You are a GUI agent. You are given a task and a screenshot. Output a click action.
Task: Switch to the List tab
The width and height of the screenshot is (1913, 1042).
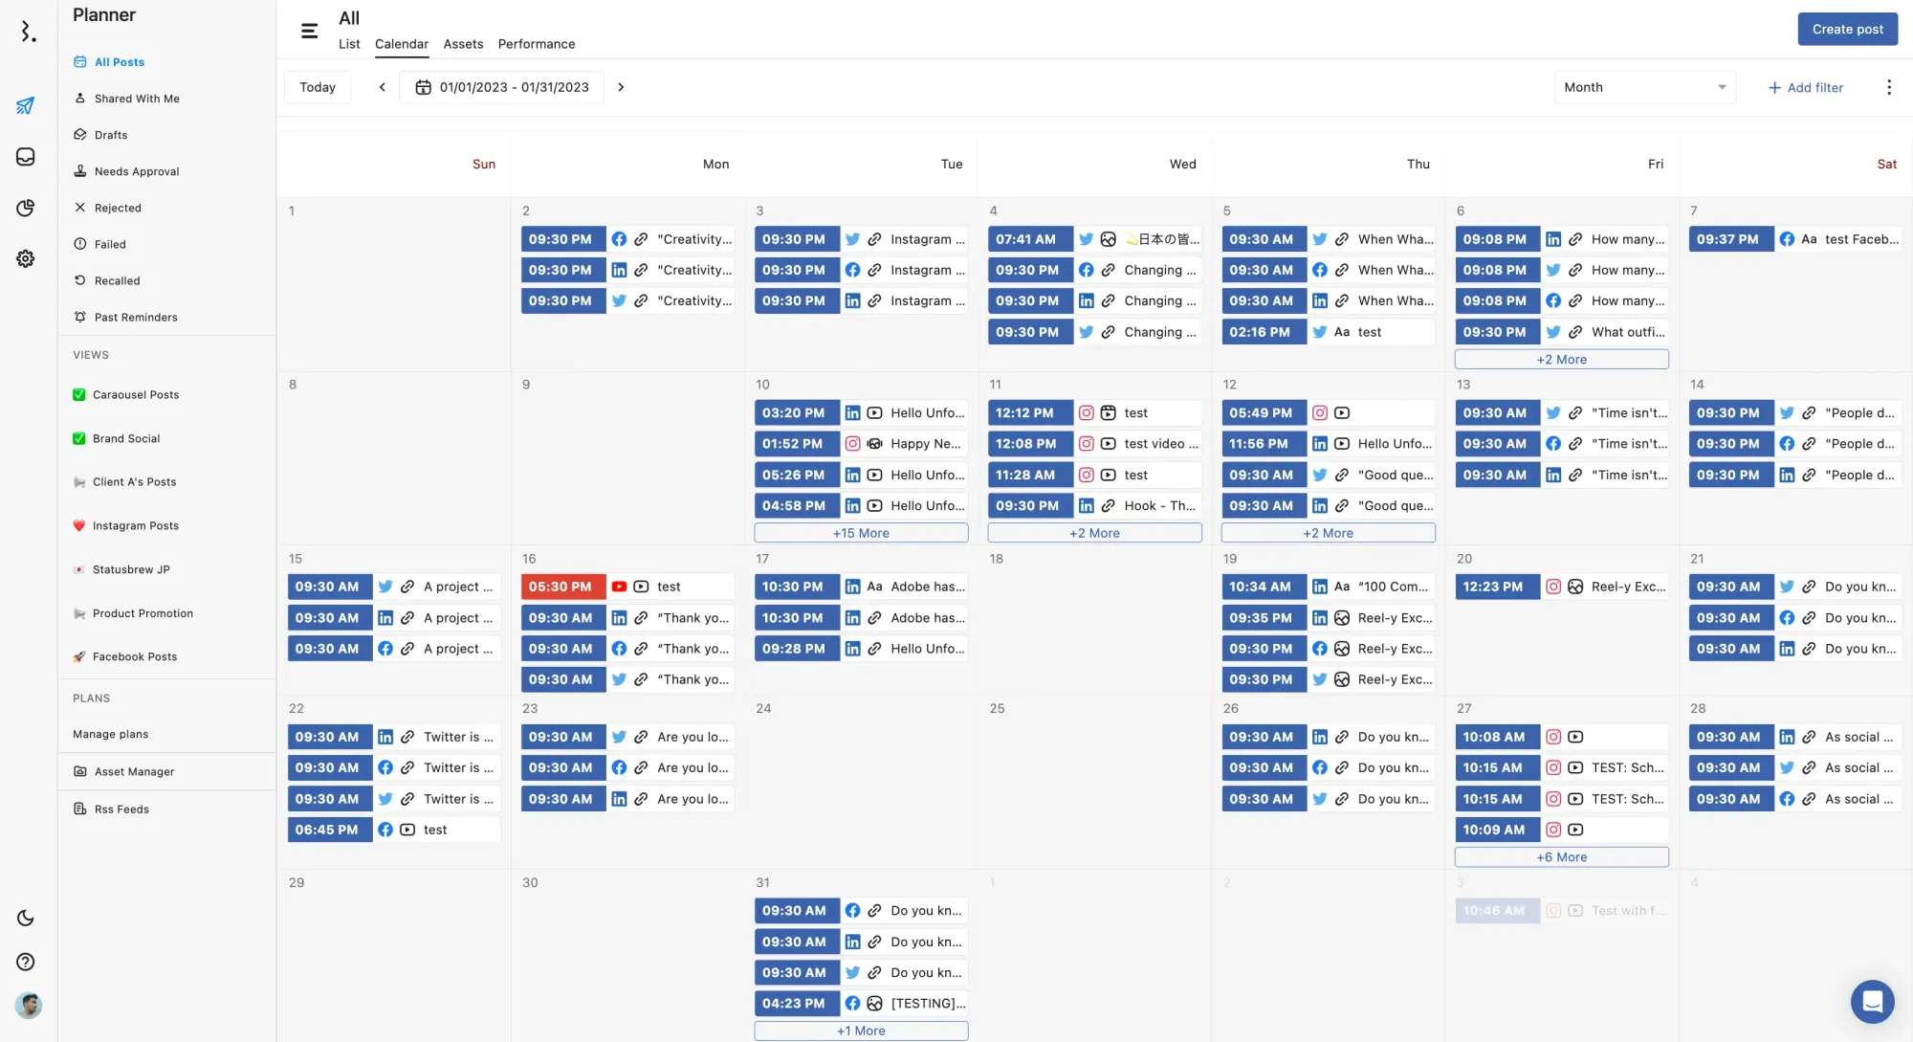(x=349, y=44)
